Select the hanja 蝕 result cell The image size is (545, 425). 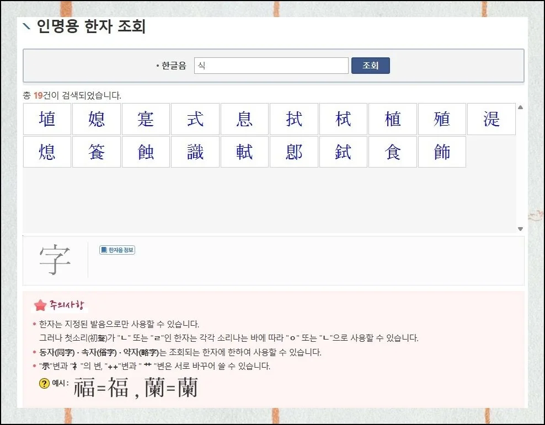click(146, 152)
